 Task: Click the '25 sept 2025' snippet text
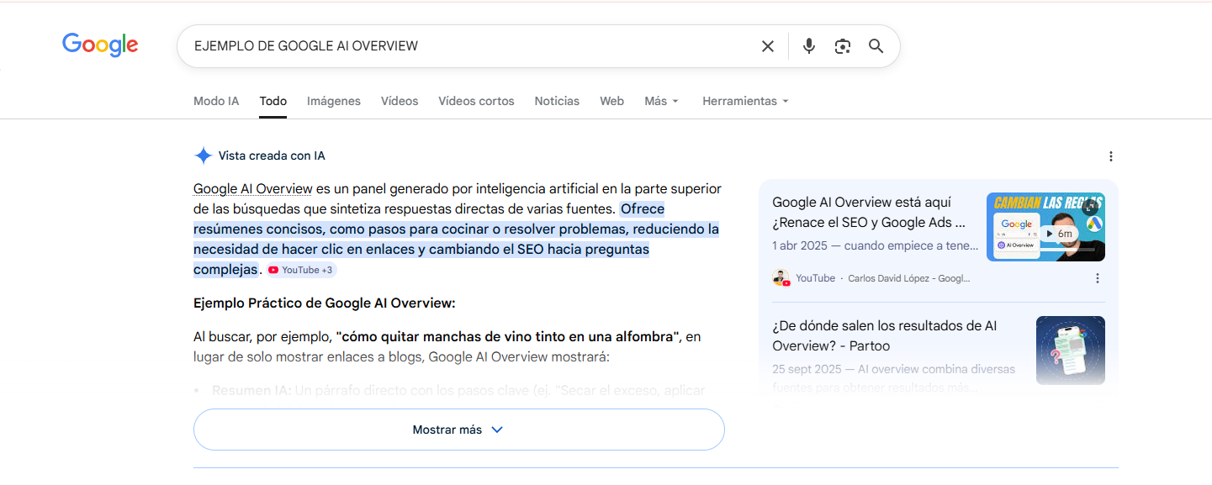coord(893,378)
